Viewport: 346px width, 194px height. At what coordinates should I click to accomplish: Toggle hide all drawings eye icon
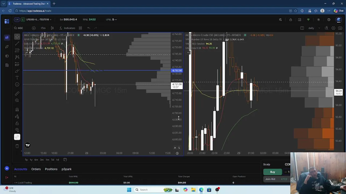click(x=17, y=130)
